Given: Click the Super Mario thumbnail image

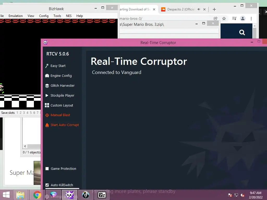Looking at the screenshot, I should click(37, 173).
